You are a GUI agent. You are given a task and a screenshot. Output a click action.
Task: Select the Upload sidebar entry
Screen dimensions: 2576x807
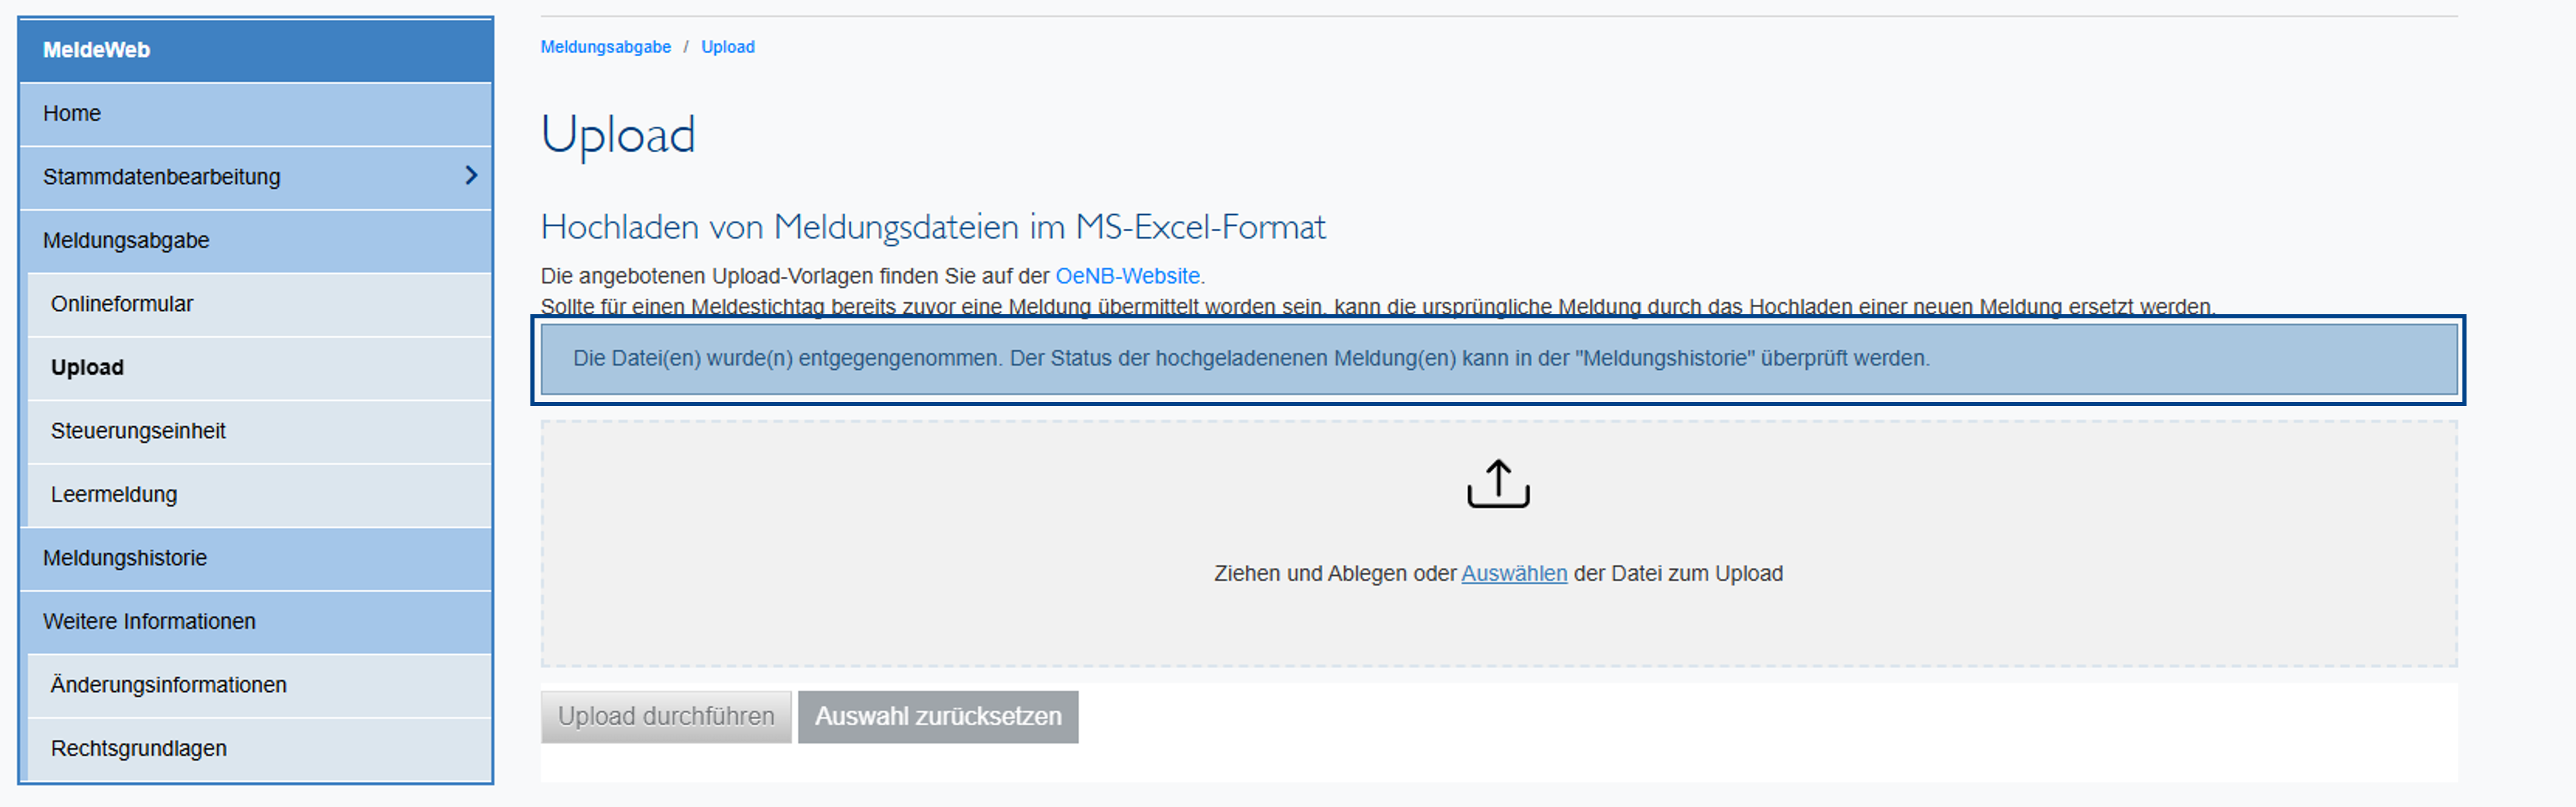88,367
